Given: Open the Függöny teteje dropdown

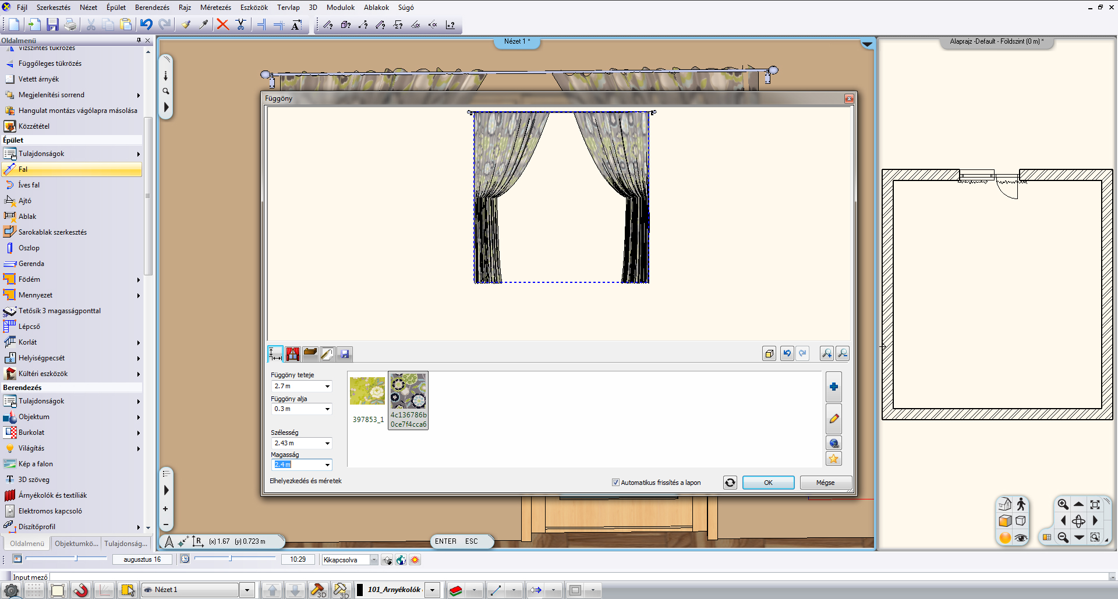Looking at the screenshot, I should click(x=327, y=387).
